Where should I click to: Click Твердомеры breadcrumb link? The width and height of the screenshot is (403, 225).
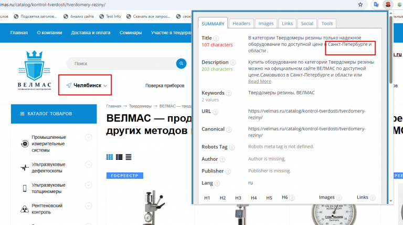click(x=140, y=106)
